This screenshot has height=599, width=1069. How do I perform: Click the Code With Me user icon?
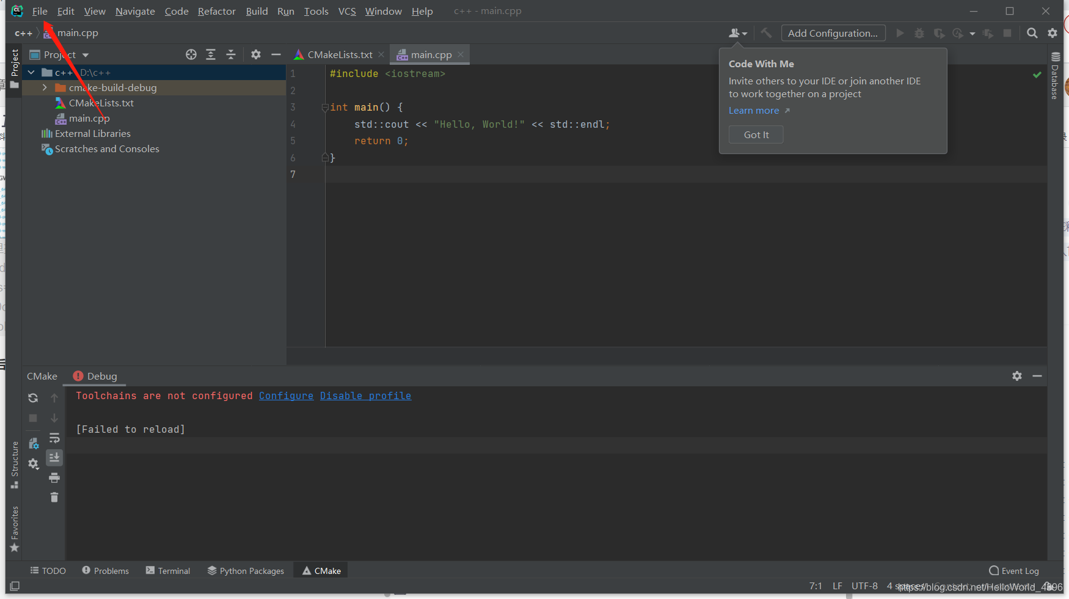point(737,33)
